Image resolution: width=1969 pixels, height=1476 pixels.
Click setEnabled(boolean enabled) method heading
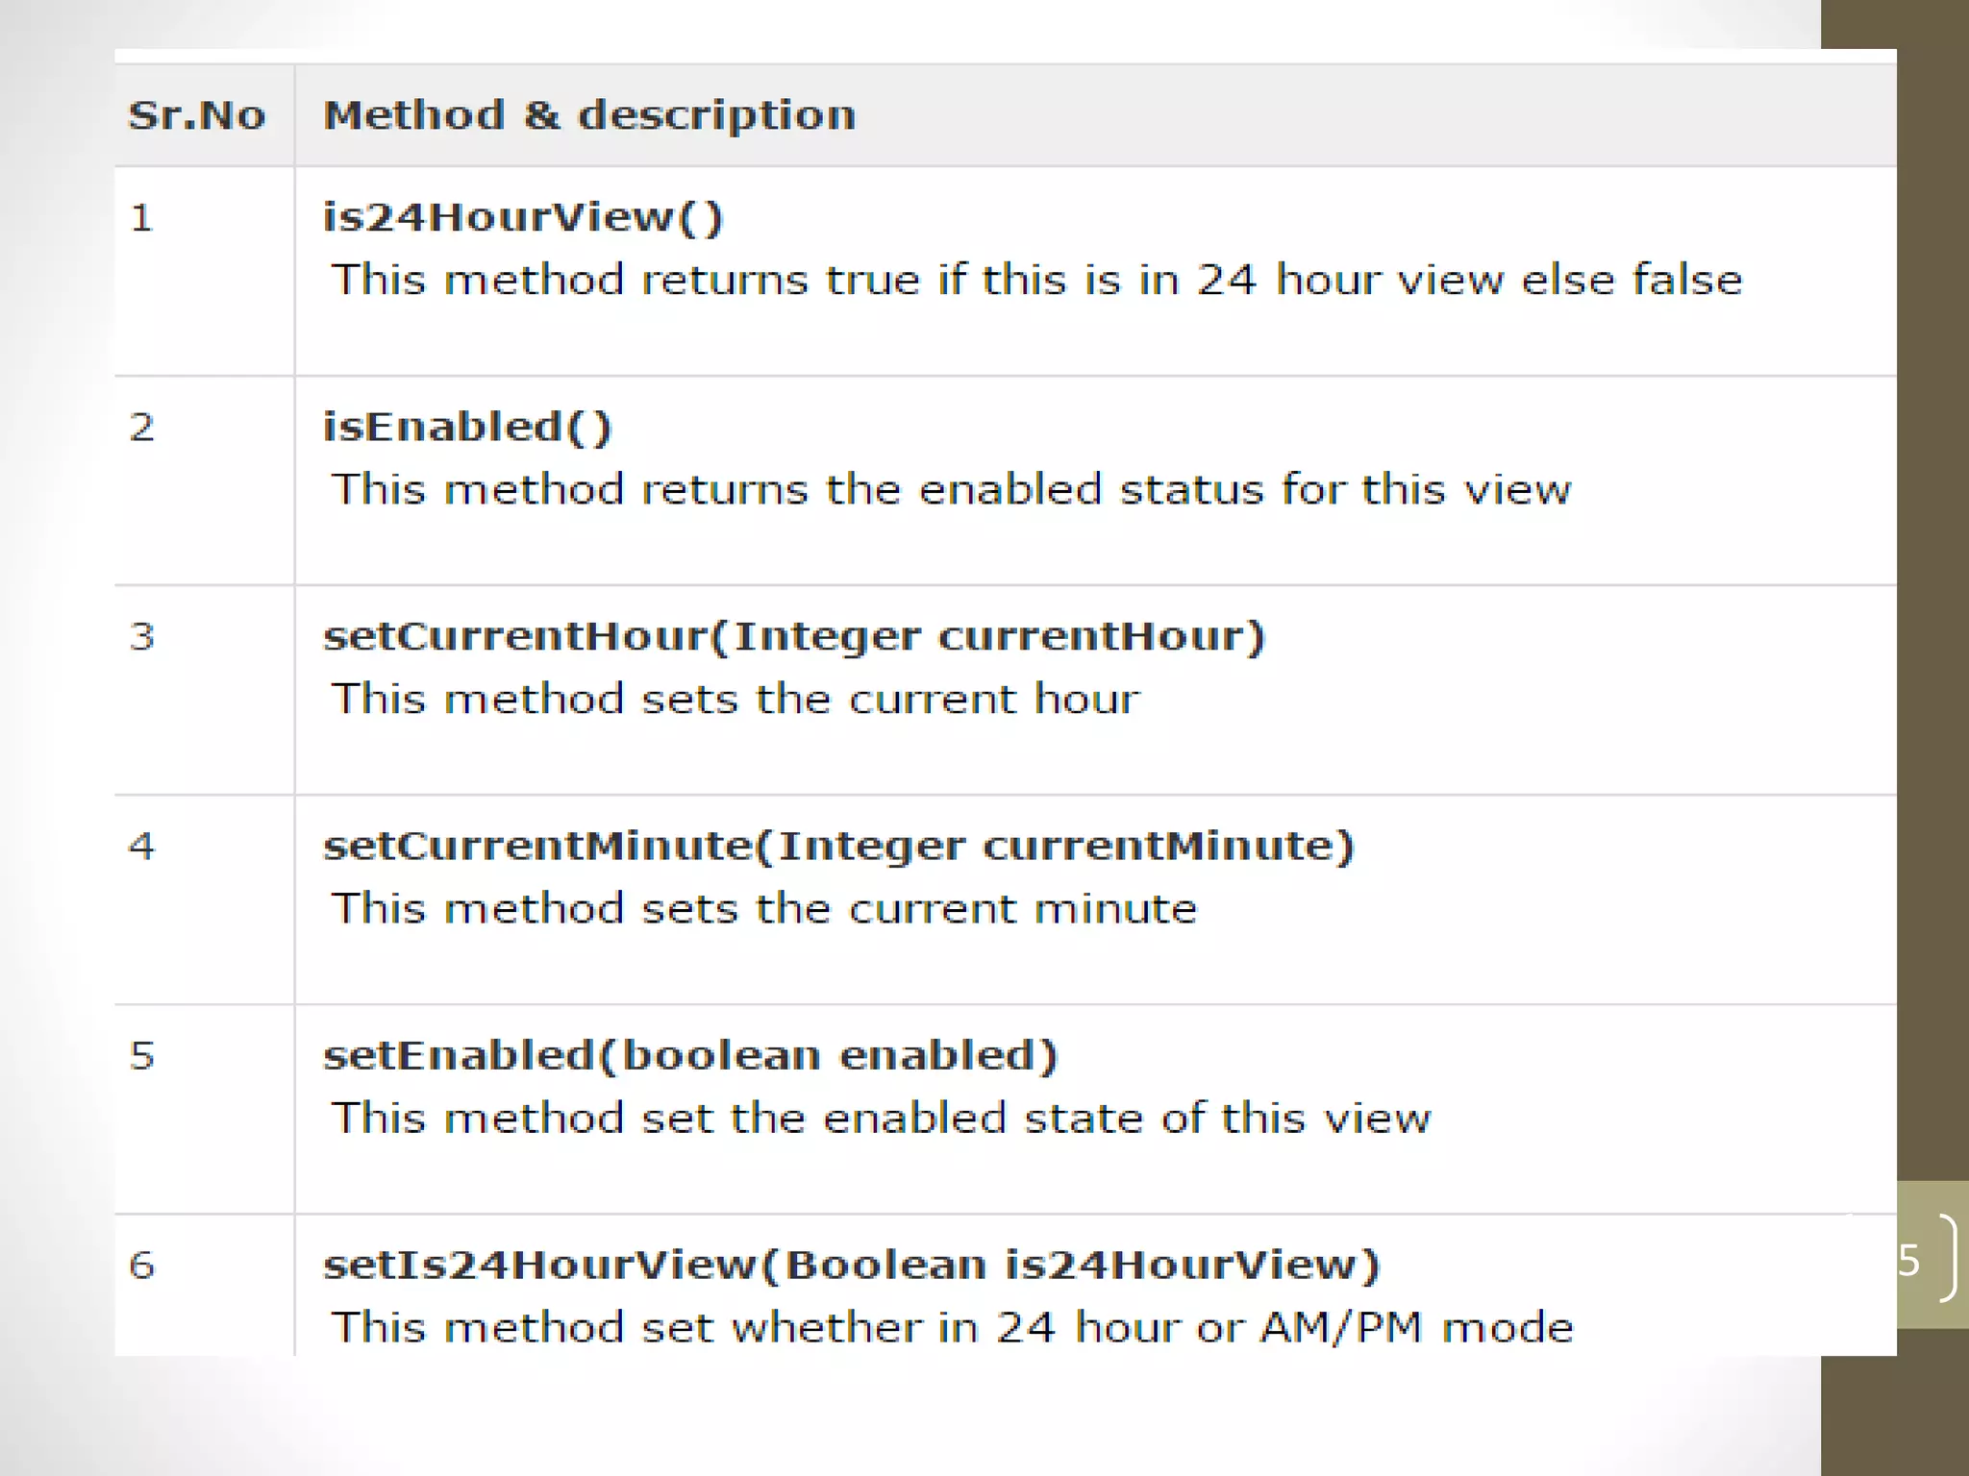[690, 1055]
